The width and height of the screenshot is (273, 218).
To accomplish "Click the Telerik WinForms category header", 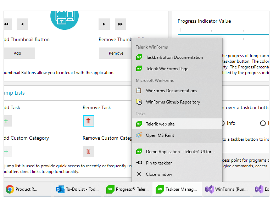I will coord(152,47).
